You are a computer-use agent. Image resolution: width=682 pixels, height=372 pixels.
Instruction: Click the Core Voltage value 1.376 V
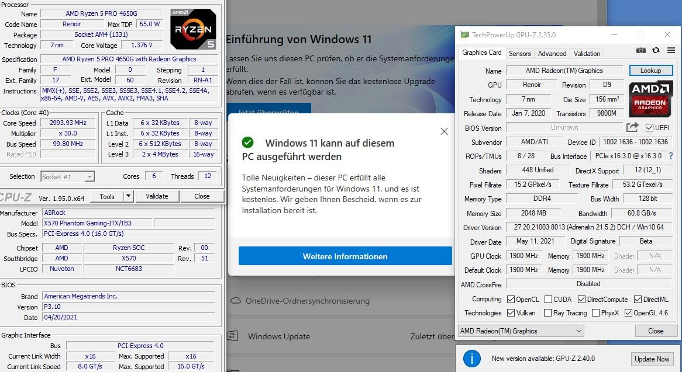tap(142, 45)
